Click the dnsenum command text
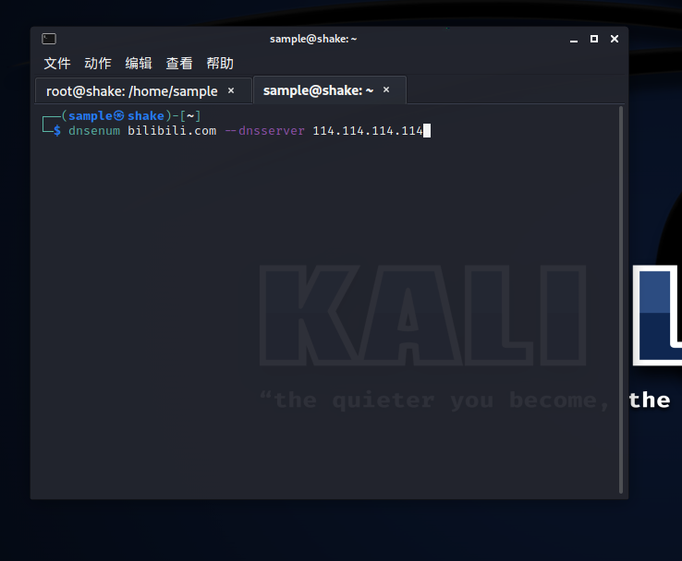This screenshot has height=561, width=682. click(94, 131)
